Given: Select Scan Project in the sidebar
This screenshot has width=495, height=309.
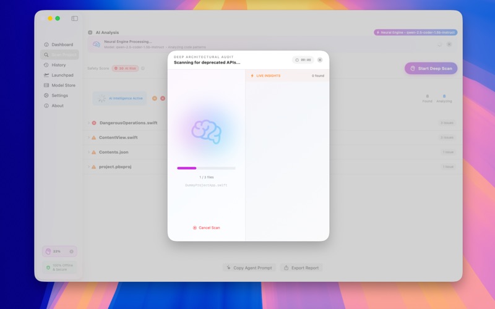Looking at the screenshot, I should click(59, 54).
